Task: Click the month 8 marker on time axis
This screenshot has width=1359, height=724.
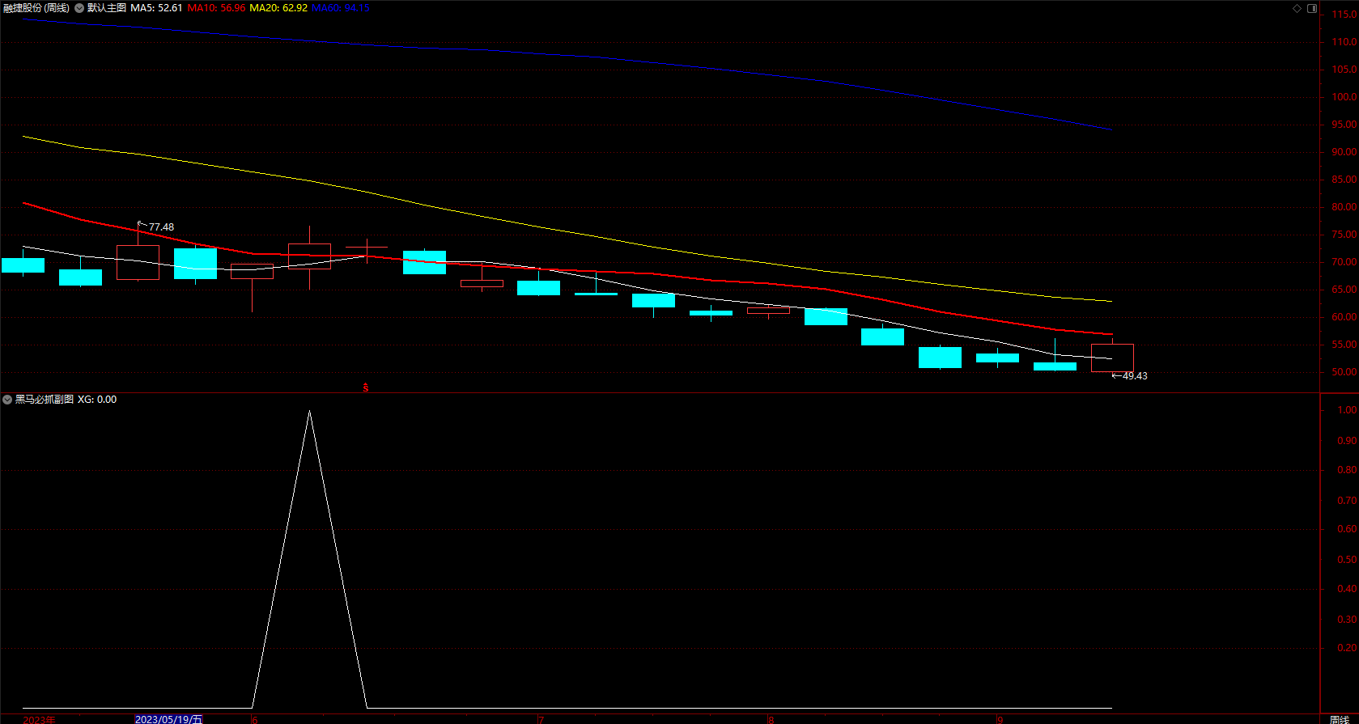Action: pos(771,719)
